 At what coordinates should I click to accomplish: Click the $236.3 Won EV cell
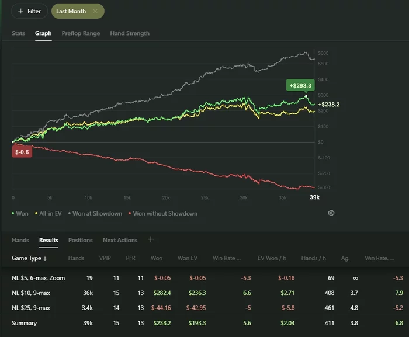197,293
